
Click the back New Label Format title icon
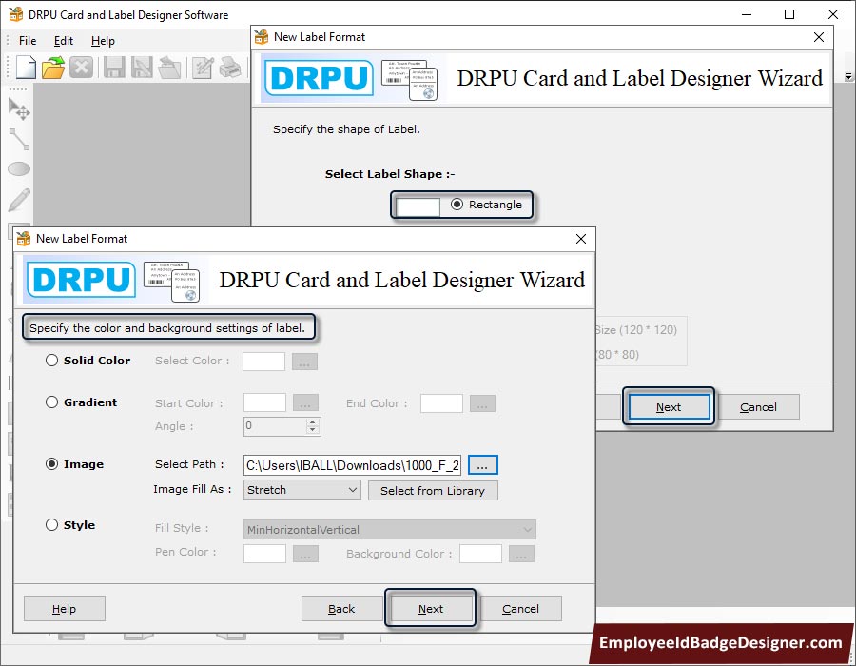pos(262,37)
